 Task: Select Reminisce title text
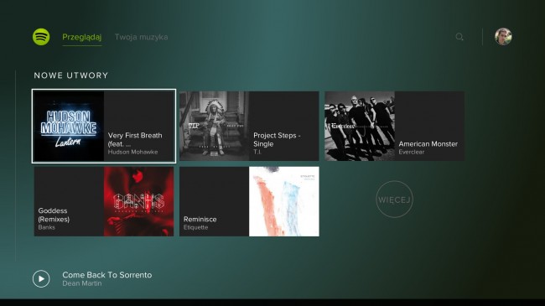(x=200, y=219)
